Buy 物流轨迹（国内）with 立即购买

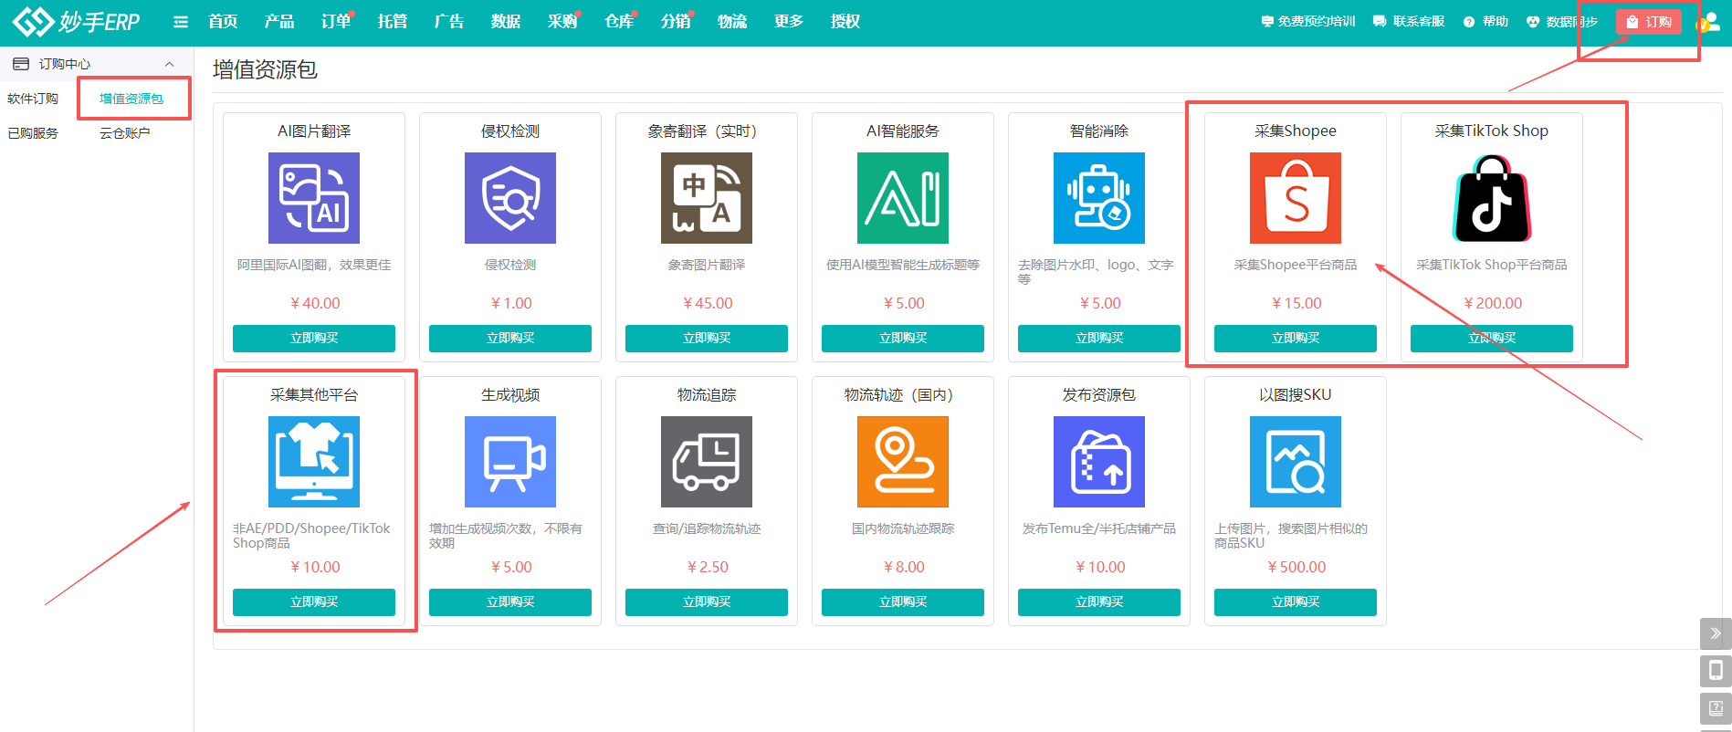click(903, 601)
